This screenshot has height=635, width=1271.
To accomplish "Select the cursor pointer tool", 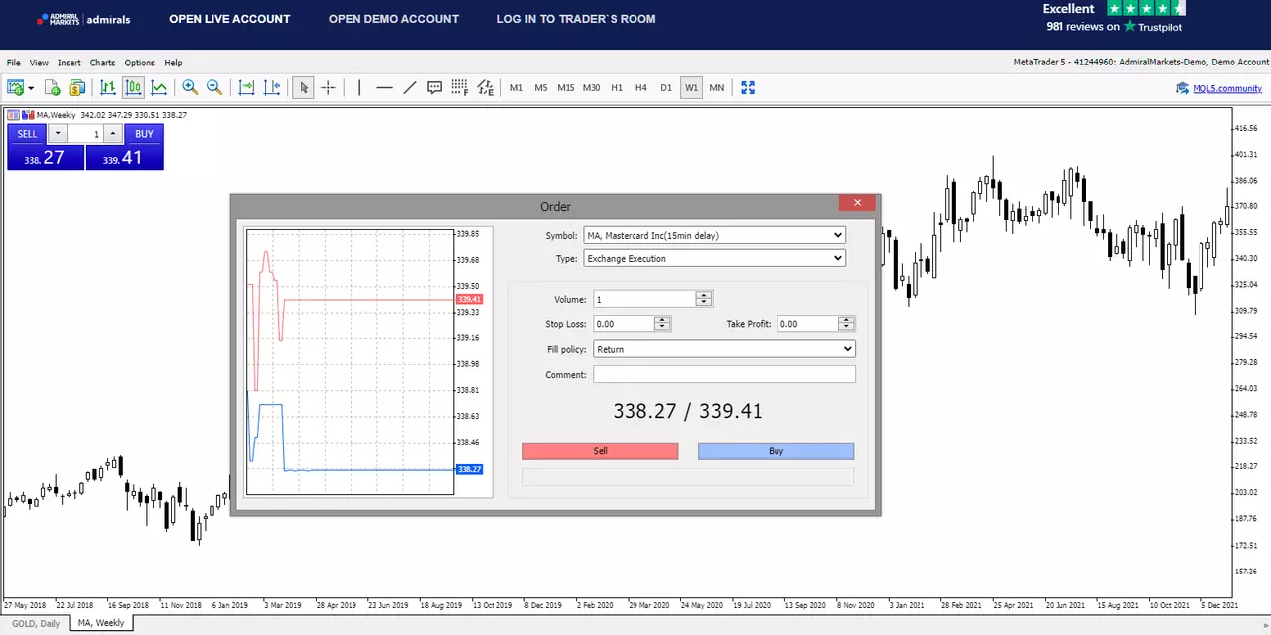I will click(304, 88).
